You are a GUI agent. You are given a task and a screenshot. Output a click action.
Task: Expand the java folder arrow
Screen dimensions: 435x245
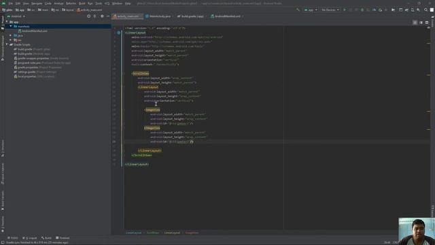point(11,35)
